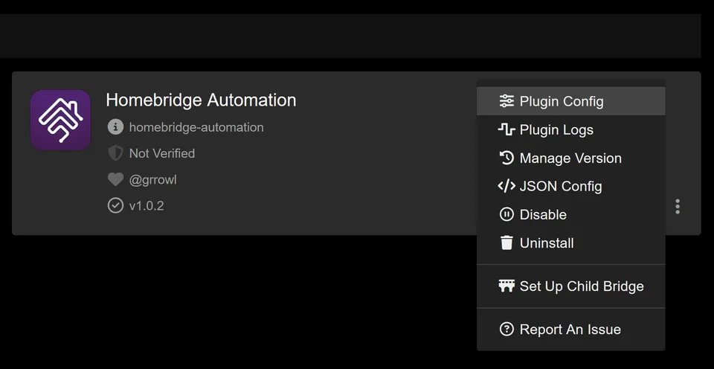Uninstall the plugin via menu
This screenshot has height=369, width=714.
(570, 243)
